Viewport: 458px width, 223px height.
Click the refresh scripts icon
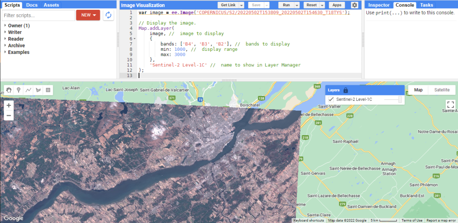[x=108, y=15]
